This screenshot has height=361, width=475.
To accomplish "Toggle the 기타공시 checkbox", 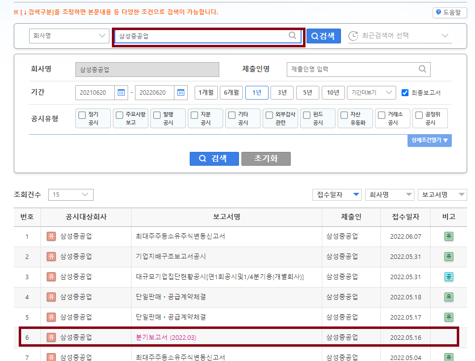I will coord(232,115).
